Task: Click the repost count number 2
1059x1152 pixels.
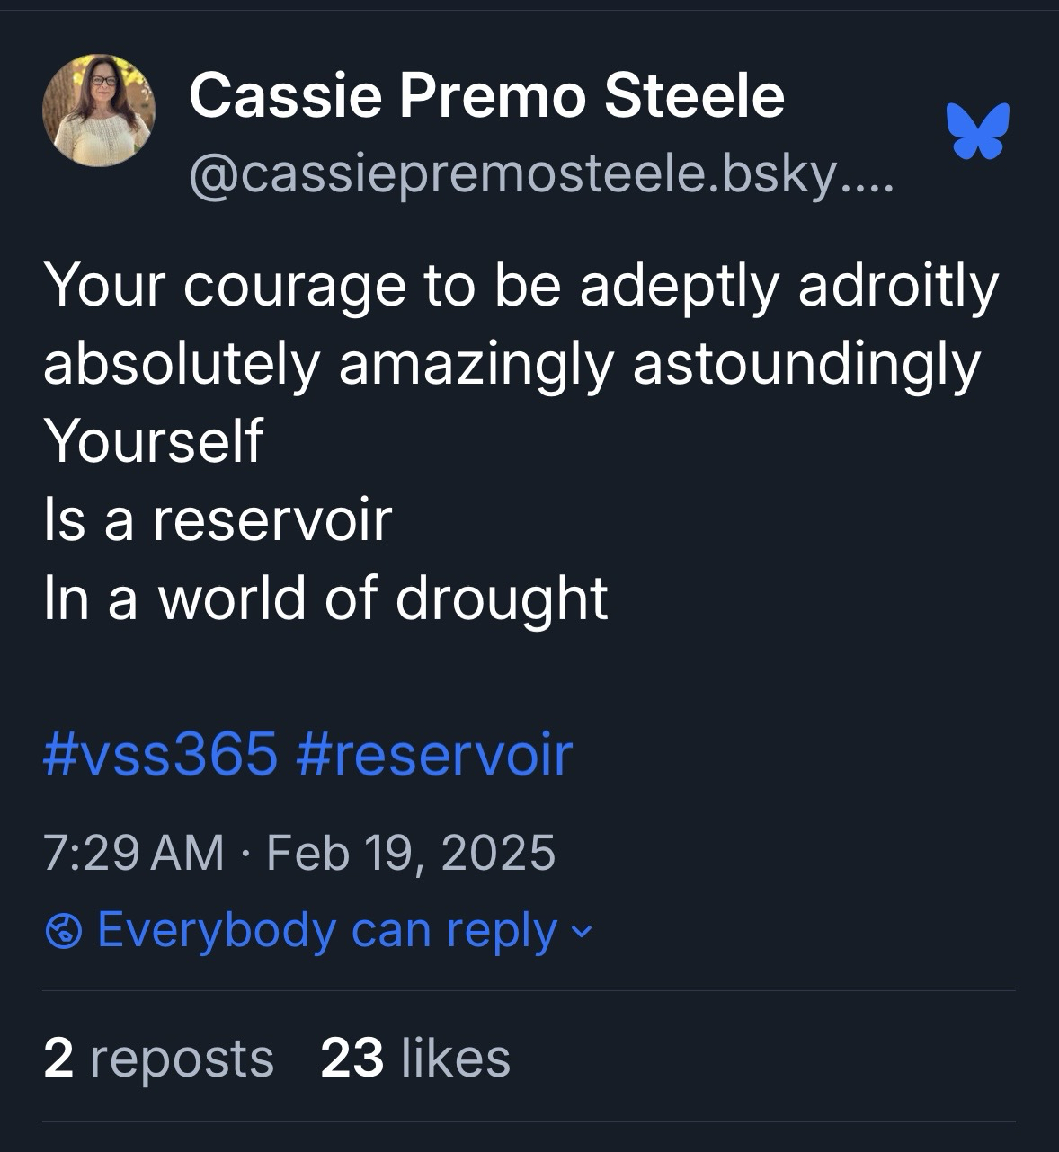Action: pos(58,1058)
